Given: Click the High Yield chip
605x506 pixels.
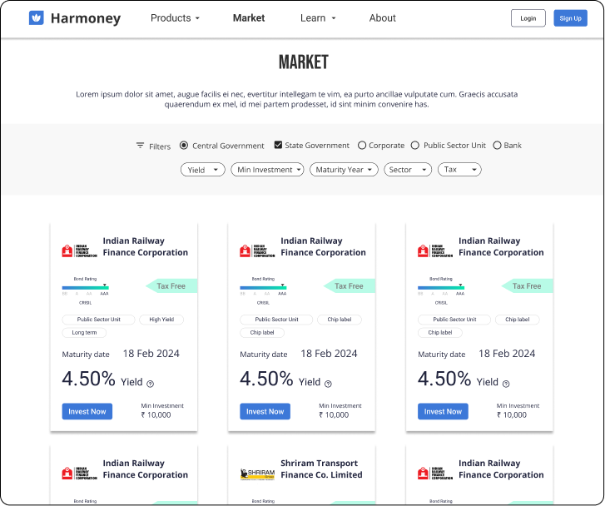Looking at the screenshot, I should 161,320.
